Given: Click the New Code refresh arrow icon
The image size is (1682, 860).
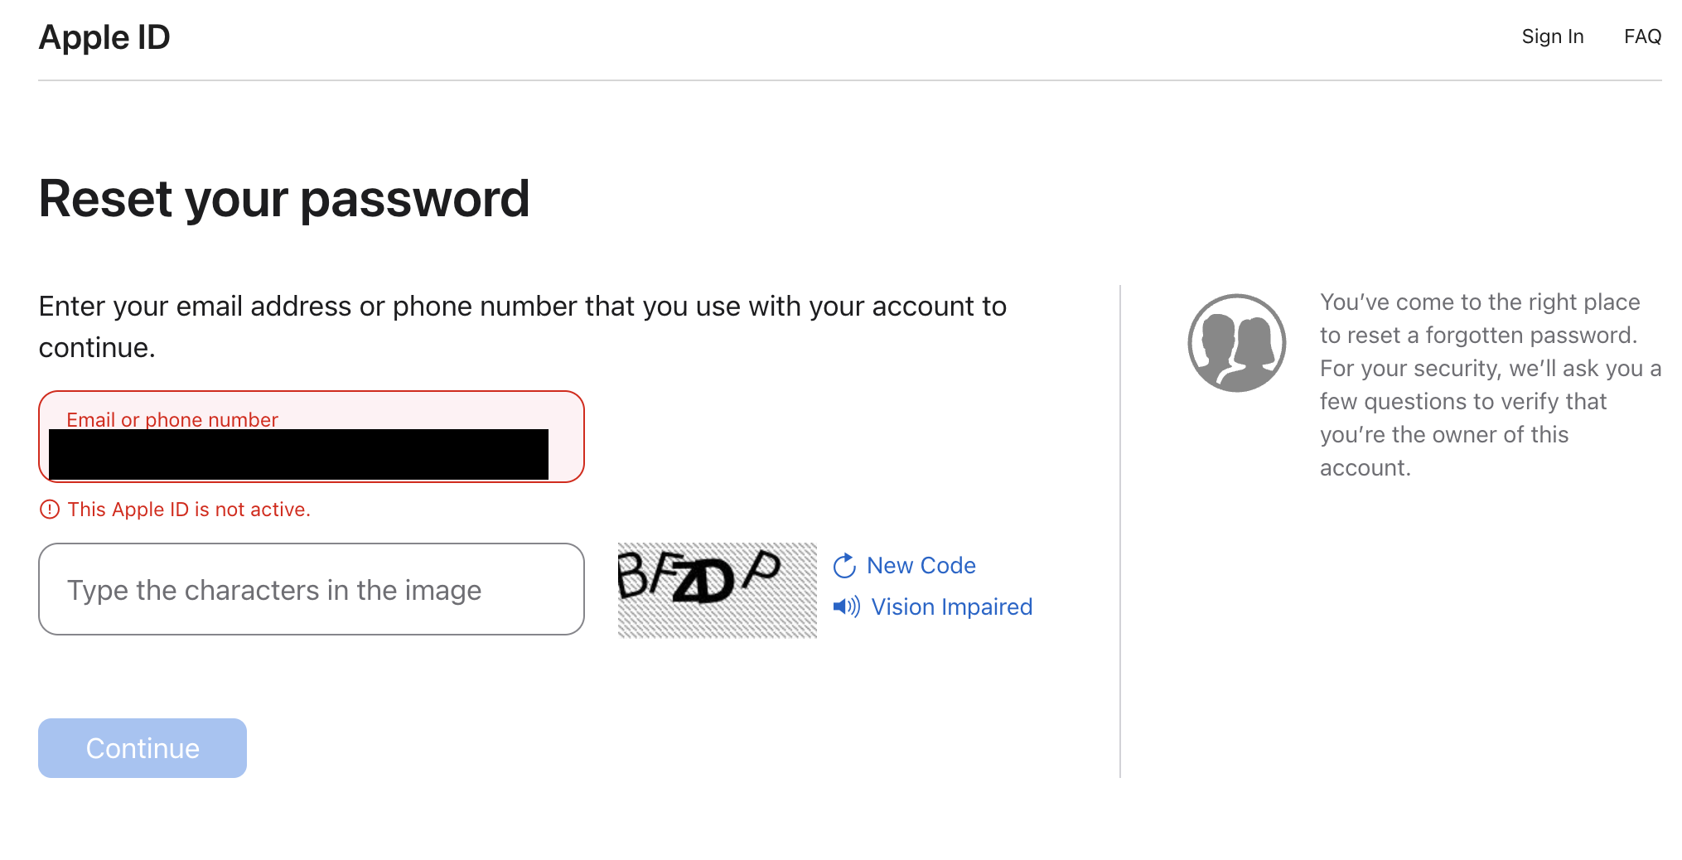Looking at the screenshot, I should 844,566.
